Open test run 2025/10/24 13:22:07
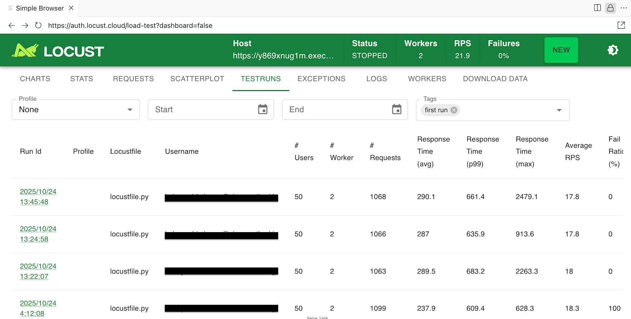Viewport: 631px width, 319px height. click(38, 271)
